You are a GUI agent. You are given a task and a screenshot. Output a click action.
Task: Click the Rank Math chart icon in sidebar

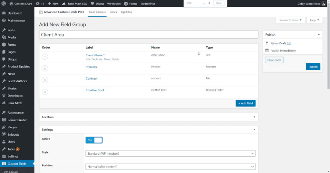pos(4,103)
